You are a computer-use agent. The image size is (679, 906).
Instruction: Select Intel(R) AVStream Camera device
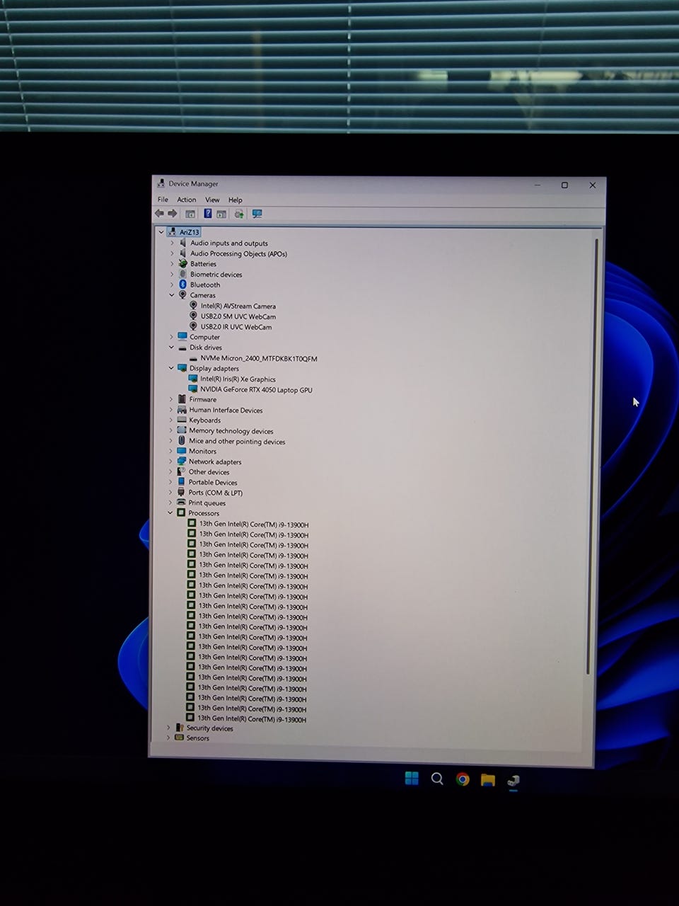click(x=233, y=306)
